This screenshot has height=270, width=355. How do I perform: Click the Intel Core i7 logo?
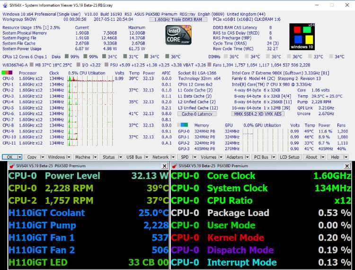(178, 35)
